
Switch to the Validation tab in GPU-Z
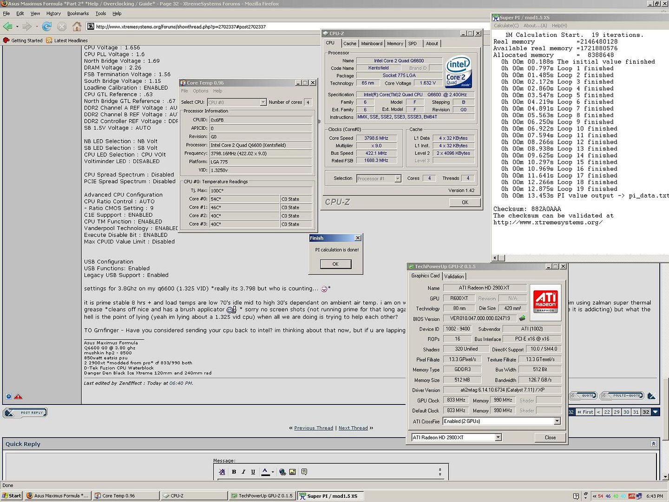(x=454, y=276)
